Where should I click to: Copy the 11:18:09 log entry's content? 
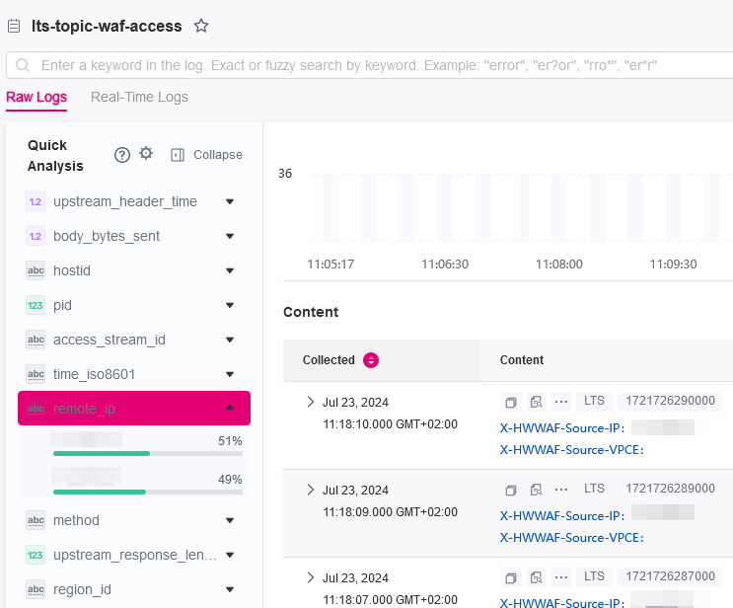coord(511,490)
